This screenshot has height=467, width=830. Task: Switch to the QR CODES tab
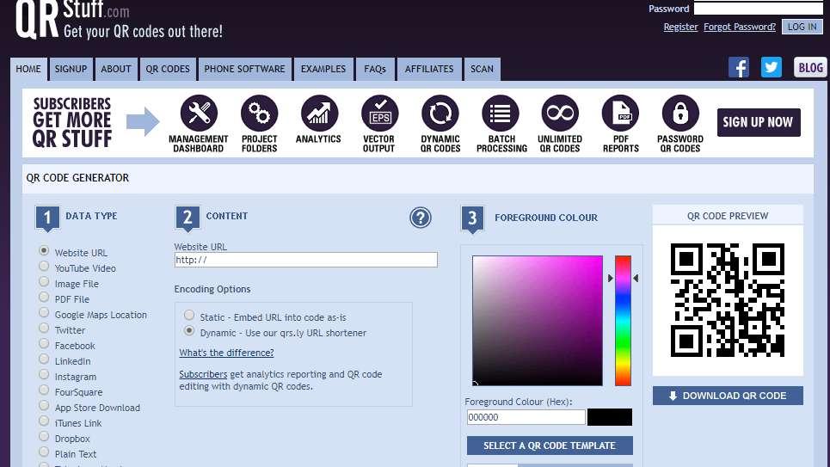tap(168, 69)
